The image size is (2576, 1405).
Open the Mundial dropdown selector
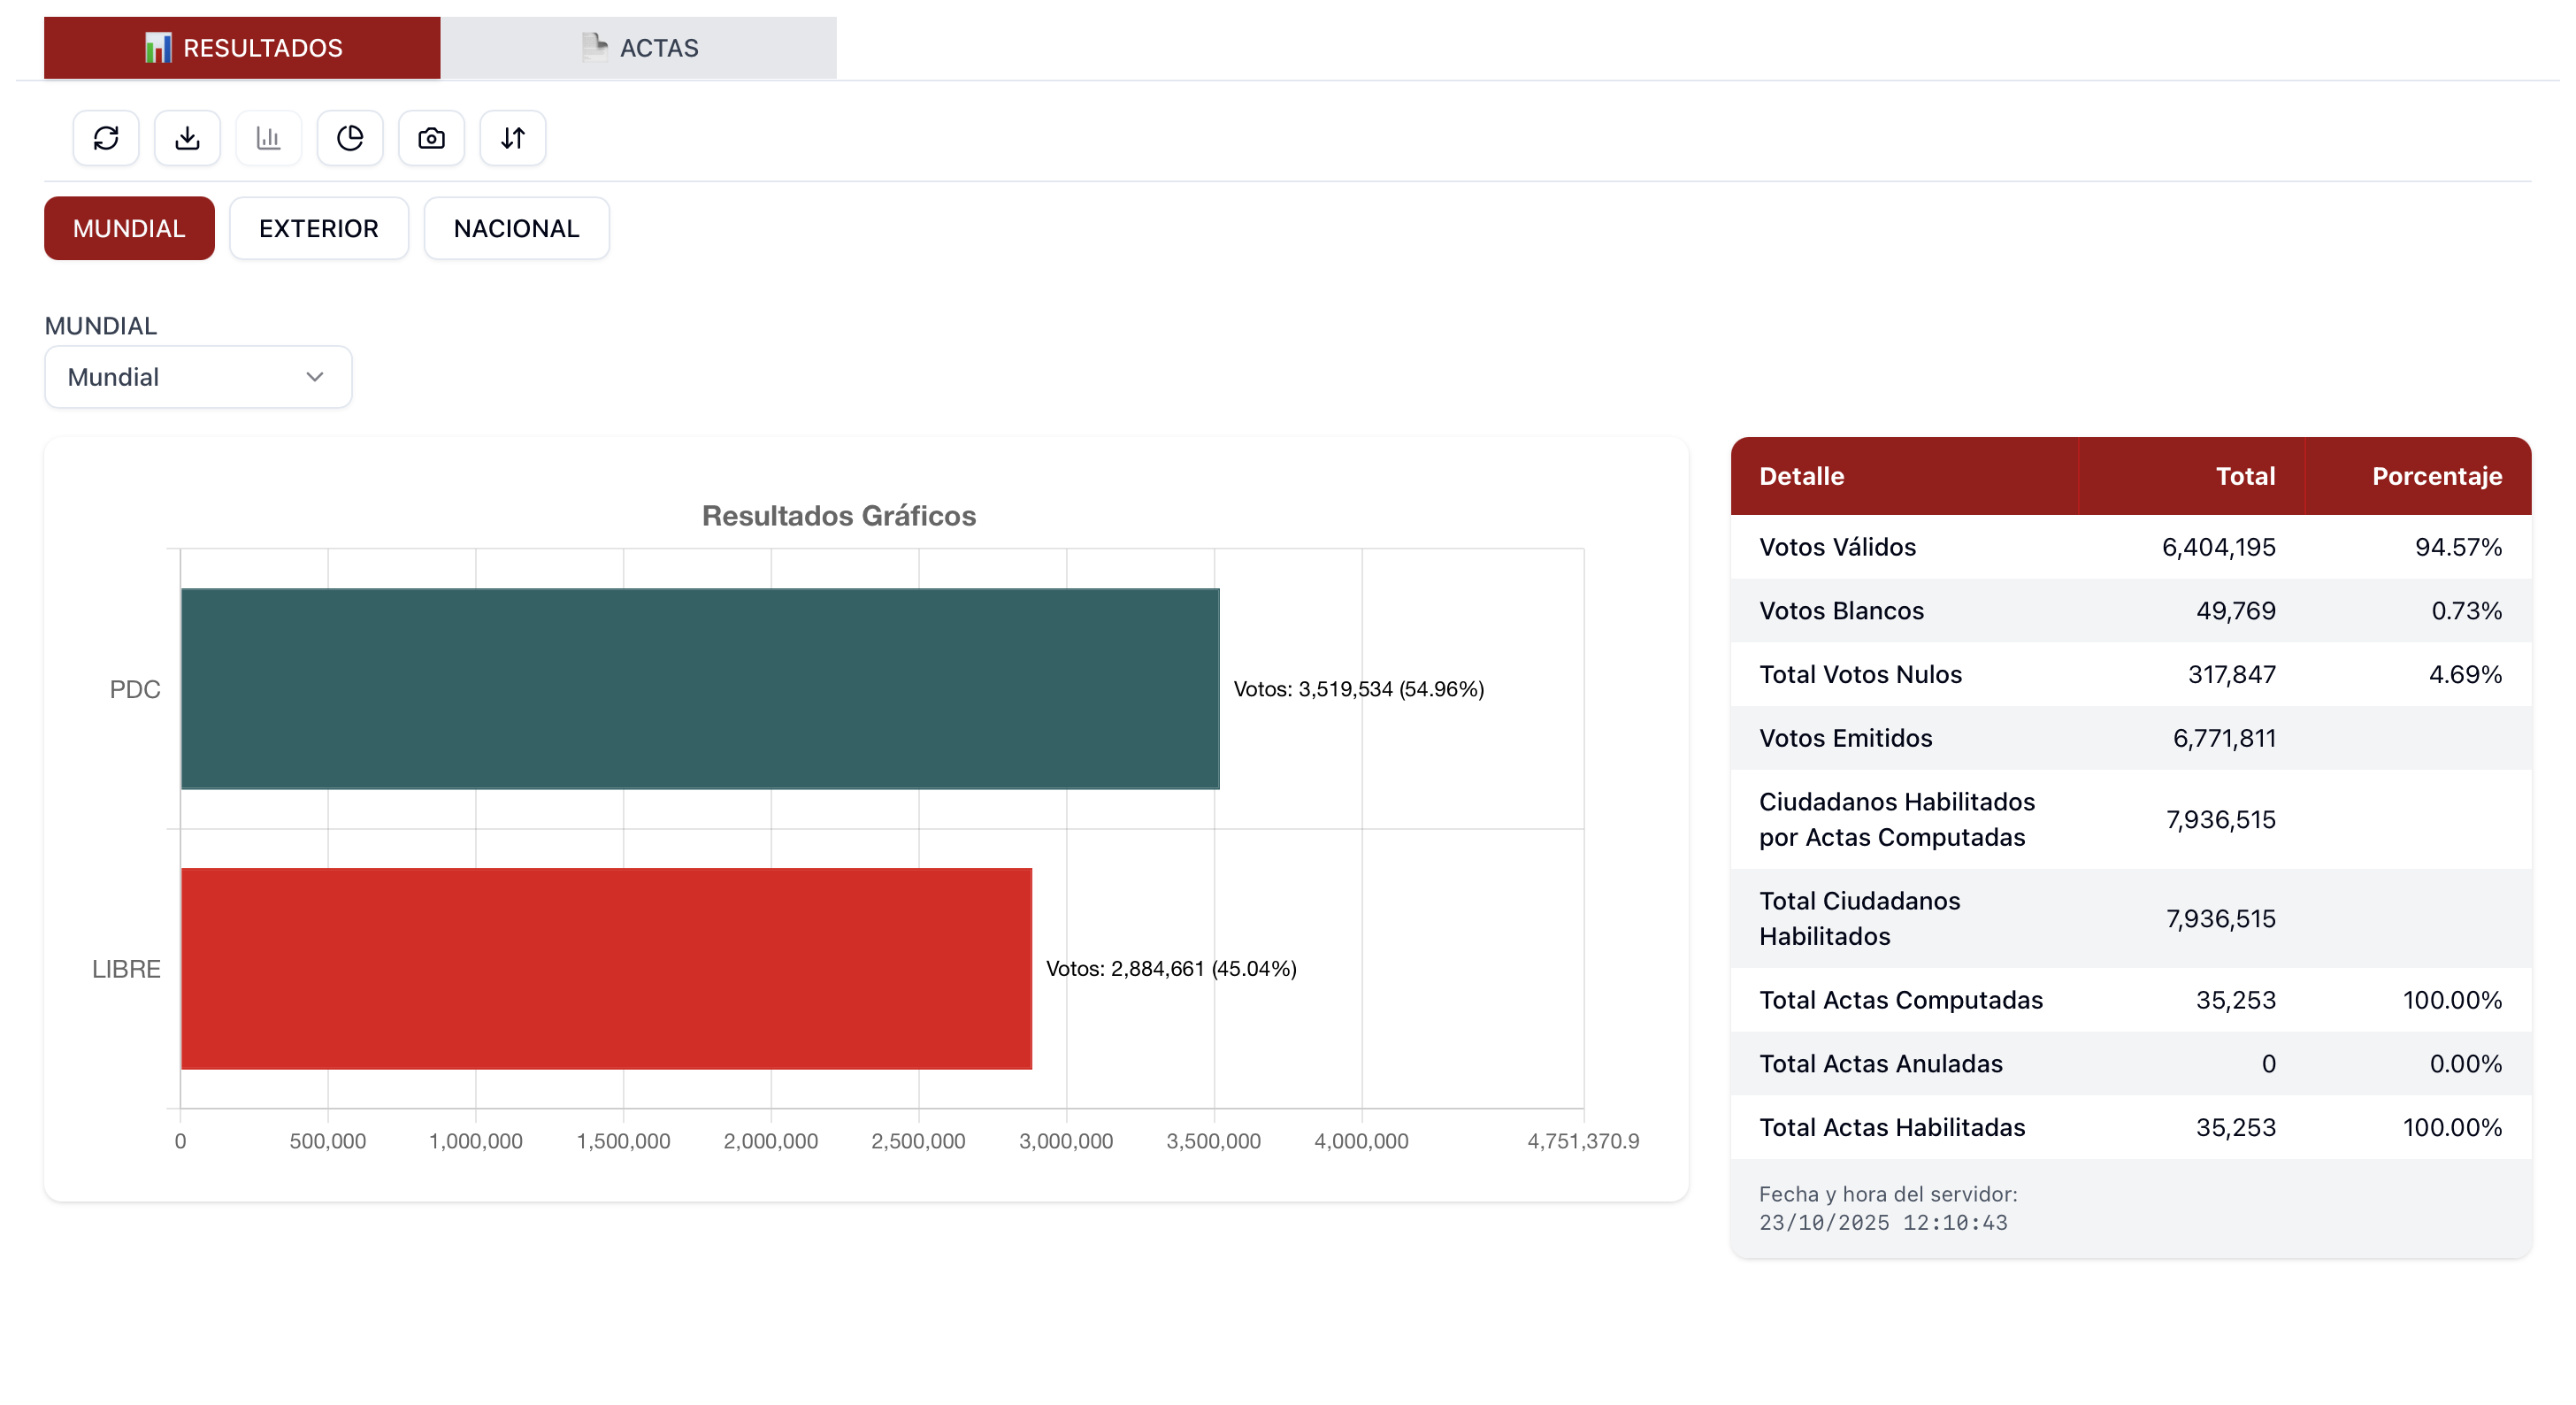[x=198, y=377]
